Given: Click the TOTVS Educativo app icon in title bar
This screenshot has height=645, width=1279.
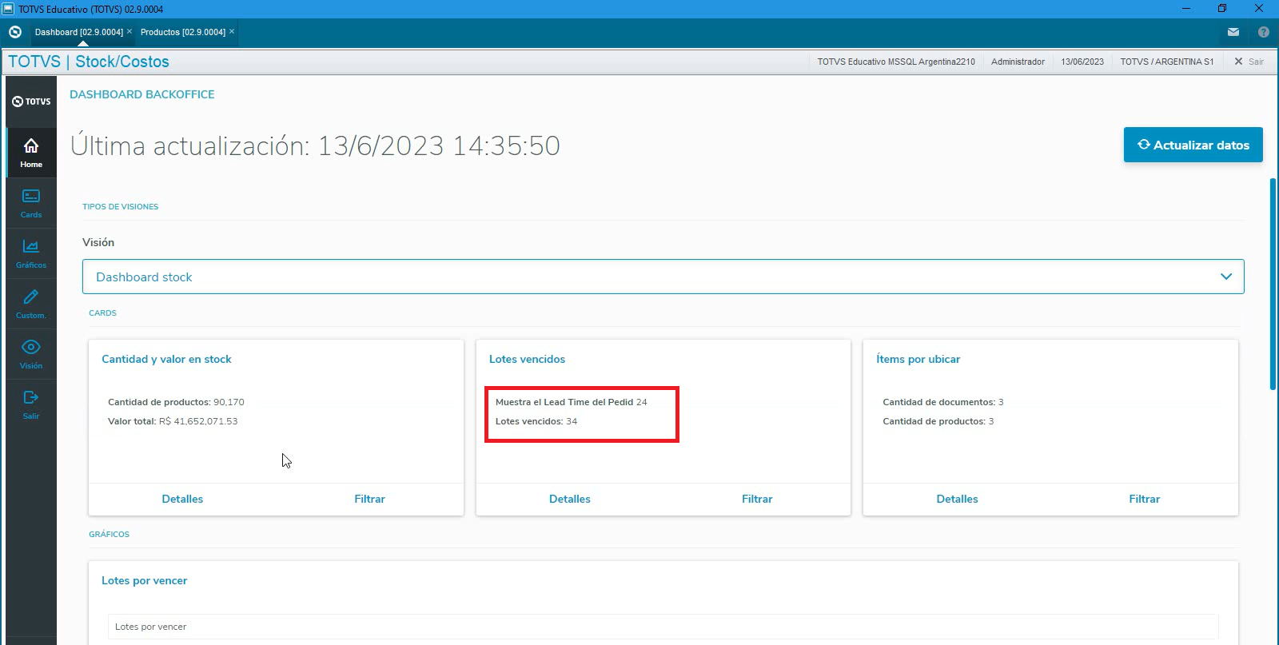Looking at the screenshot, I should (8, 9).
